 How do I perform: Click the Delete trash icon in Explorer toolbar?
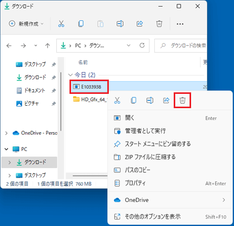(159, 23)
